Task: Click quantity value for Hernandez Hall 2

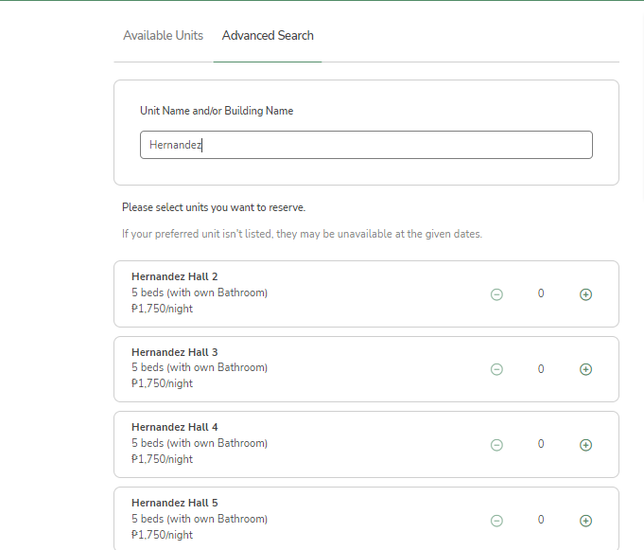Action: 541,293
